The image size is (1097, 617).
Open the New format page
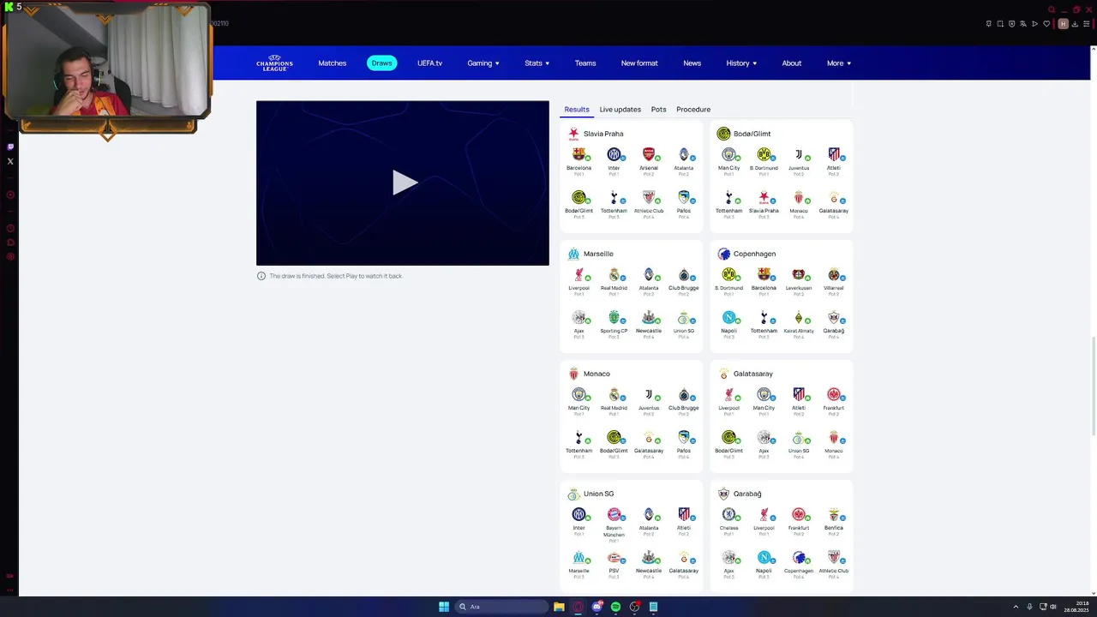point(639,63)
